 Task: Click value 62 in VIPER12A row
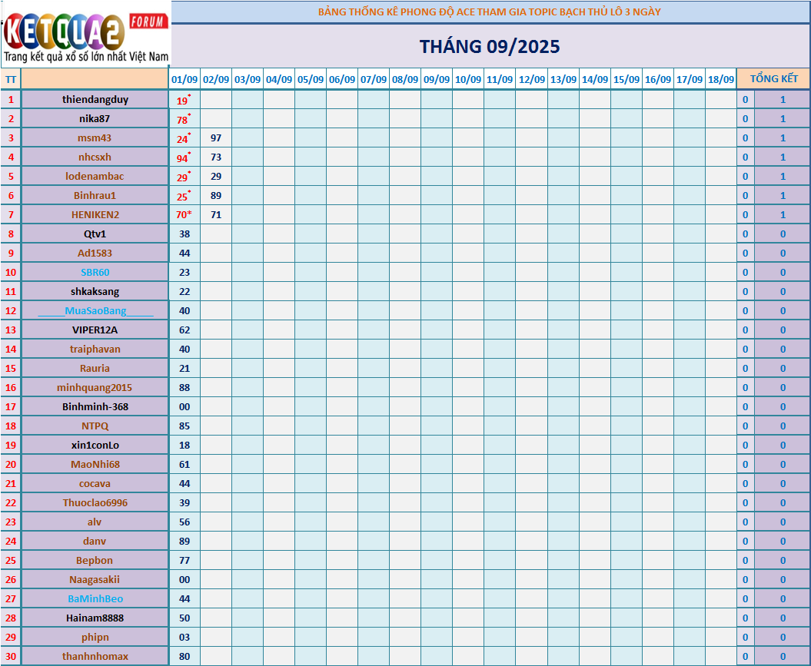click(184, 330)
